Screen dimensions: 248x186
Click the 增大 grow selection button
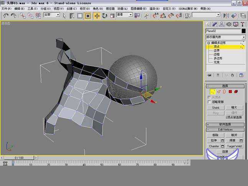(x=234, y=108)
